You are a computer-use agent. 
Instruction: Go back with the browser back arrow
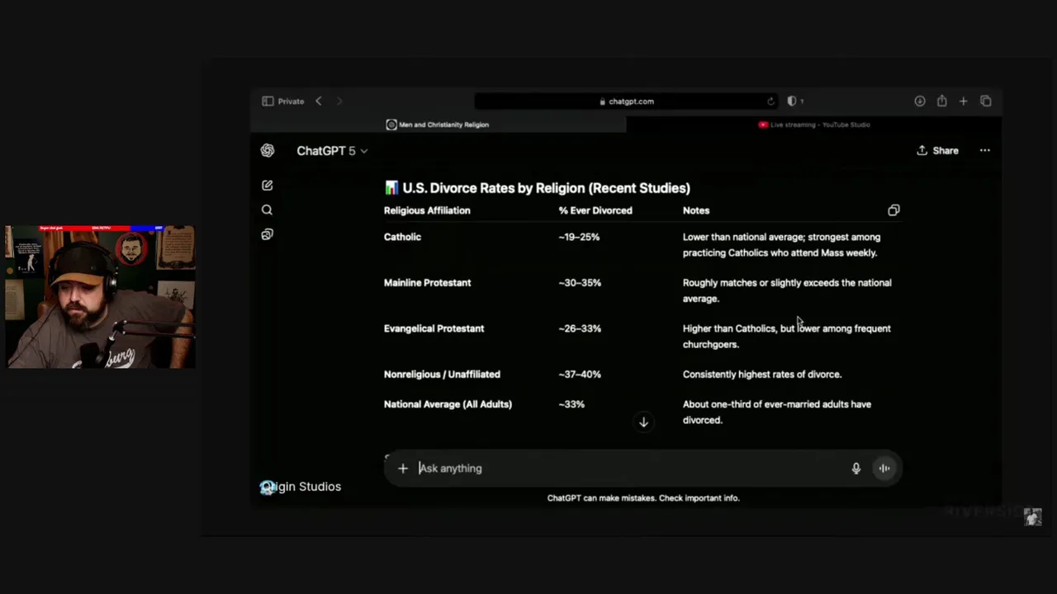pos(319,101)
